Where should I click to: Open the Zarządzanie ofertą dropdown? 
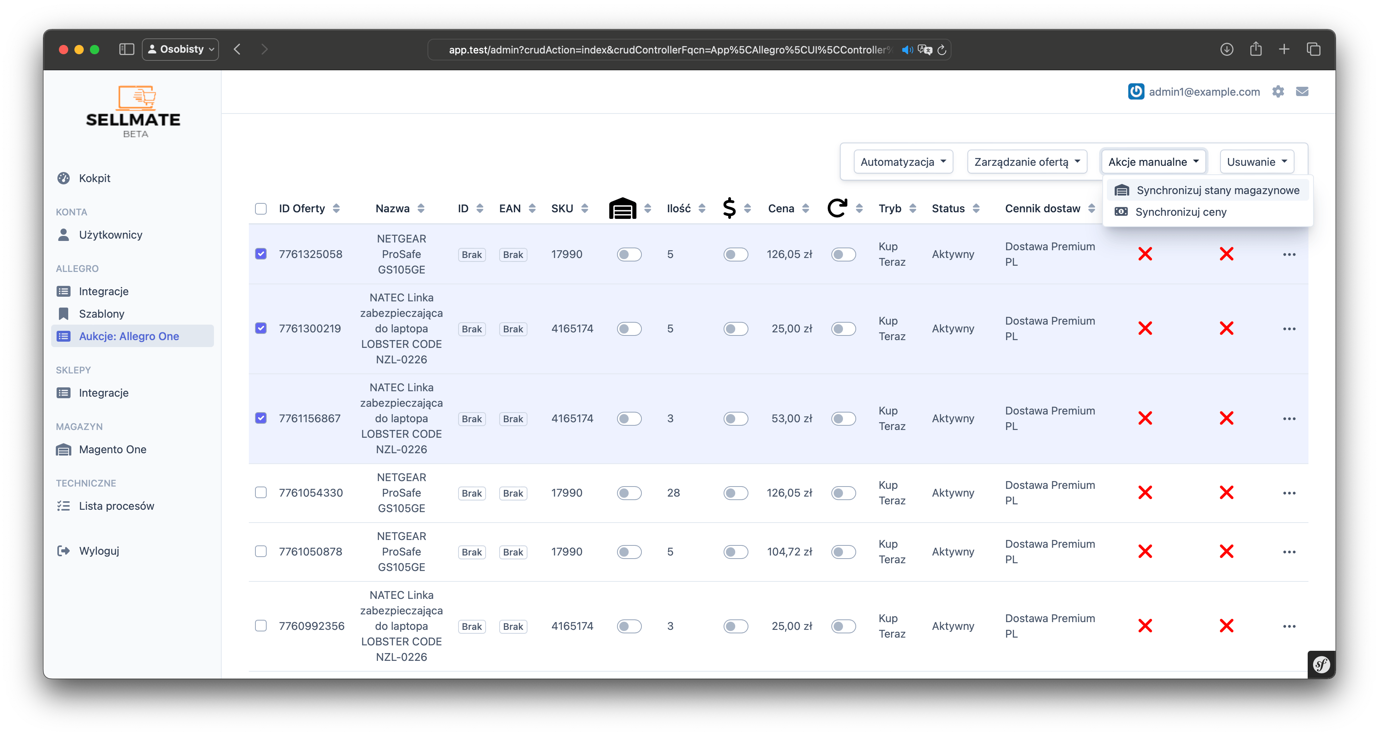pyautogui.click(x=1027, y=162)
